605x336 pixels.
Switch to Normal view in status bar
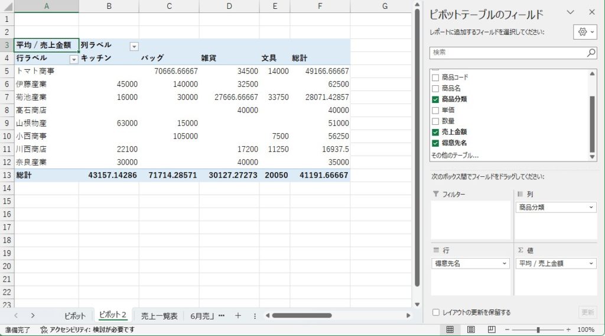pyautogui.click(x=450, y=329)
